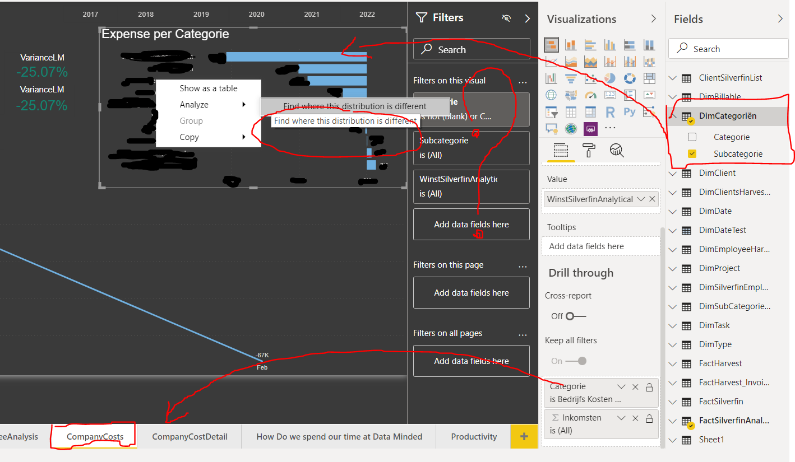The image size is (795, 462).
Task: Select the 100% stacked bar chart visual
Action: click(x=630, y=45)
